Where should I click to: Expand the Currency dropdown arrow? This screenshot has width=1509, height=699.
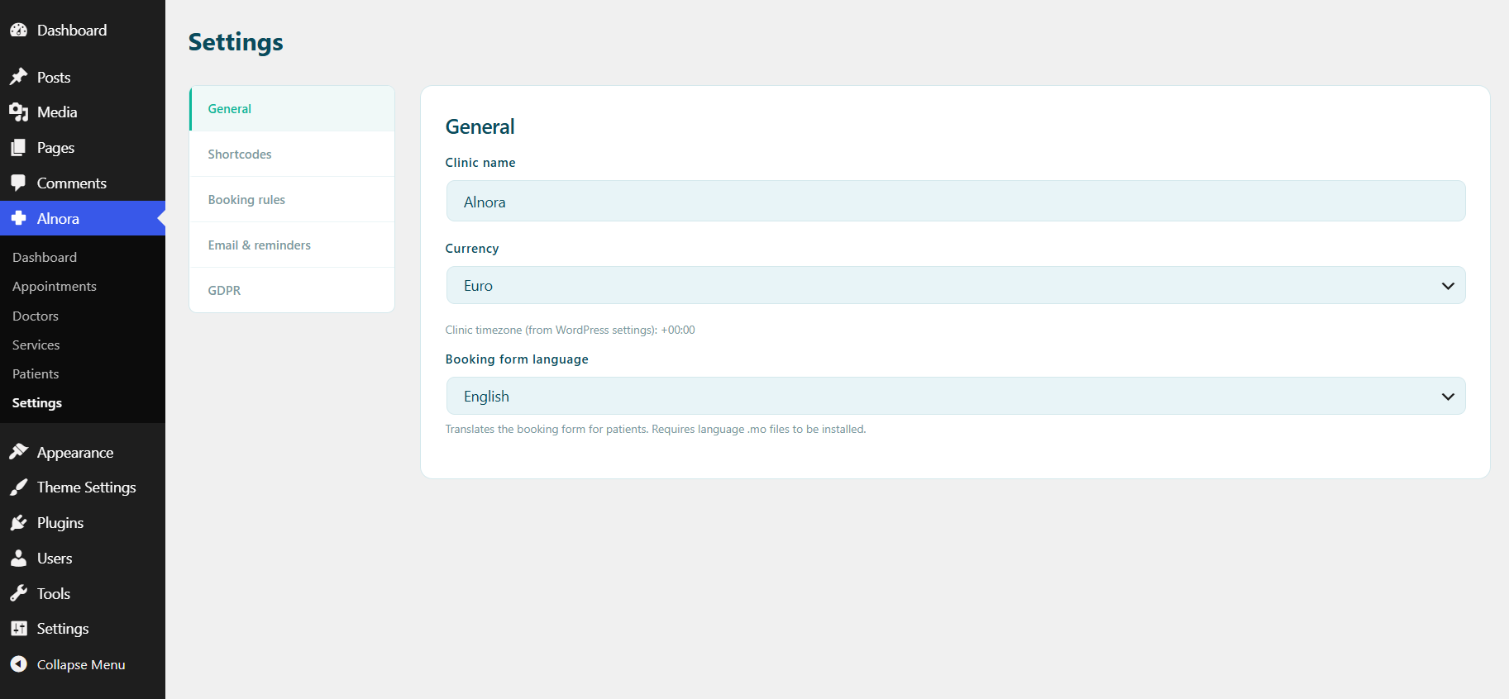click(x=1448, y=286)
